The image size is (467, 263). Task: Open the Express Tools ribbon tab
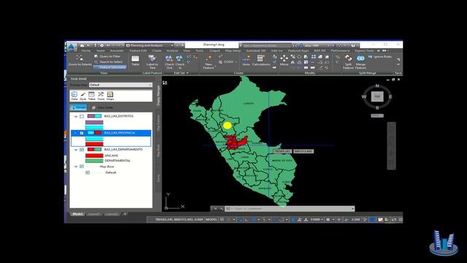[363, 50]
